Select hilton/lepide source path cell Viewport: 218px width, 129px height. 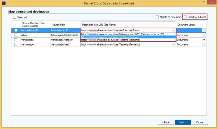coord(66,35)
